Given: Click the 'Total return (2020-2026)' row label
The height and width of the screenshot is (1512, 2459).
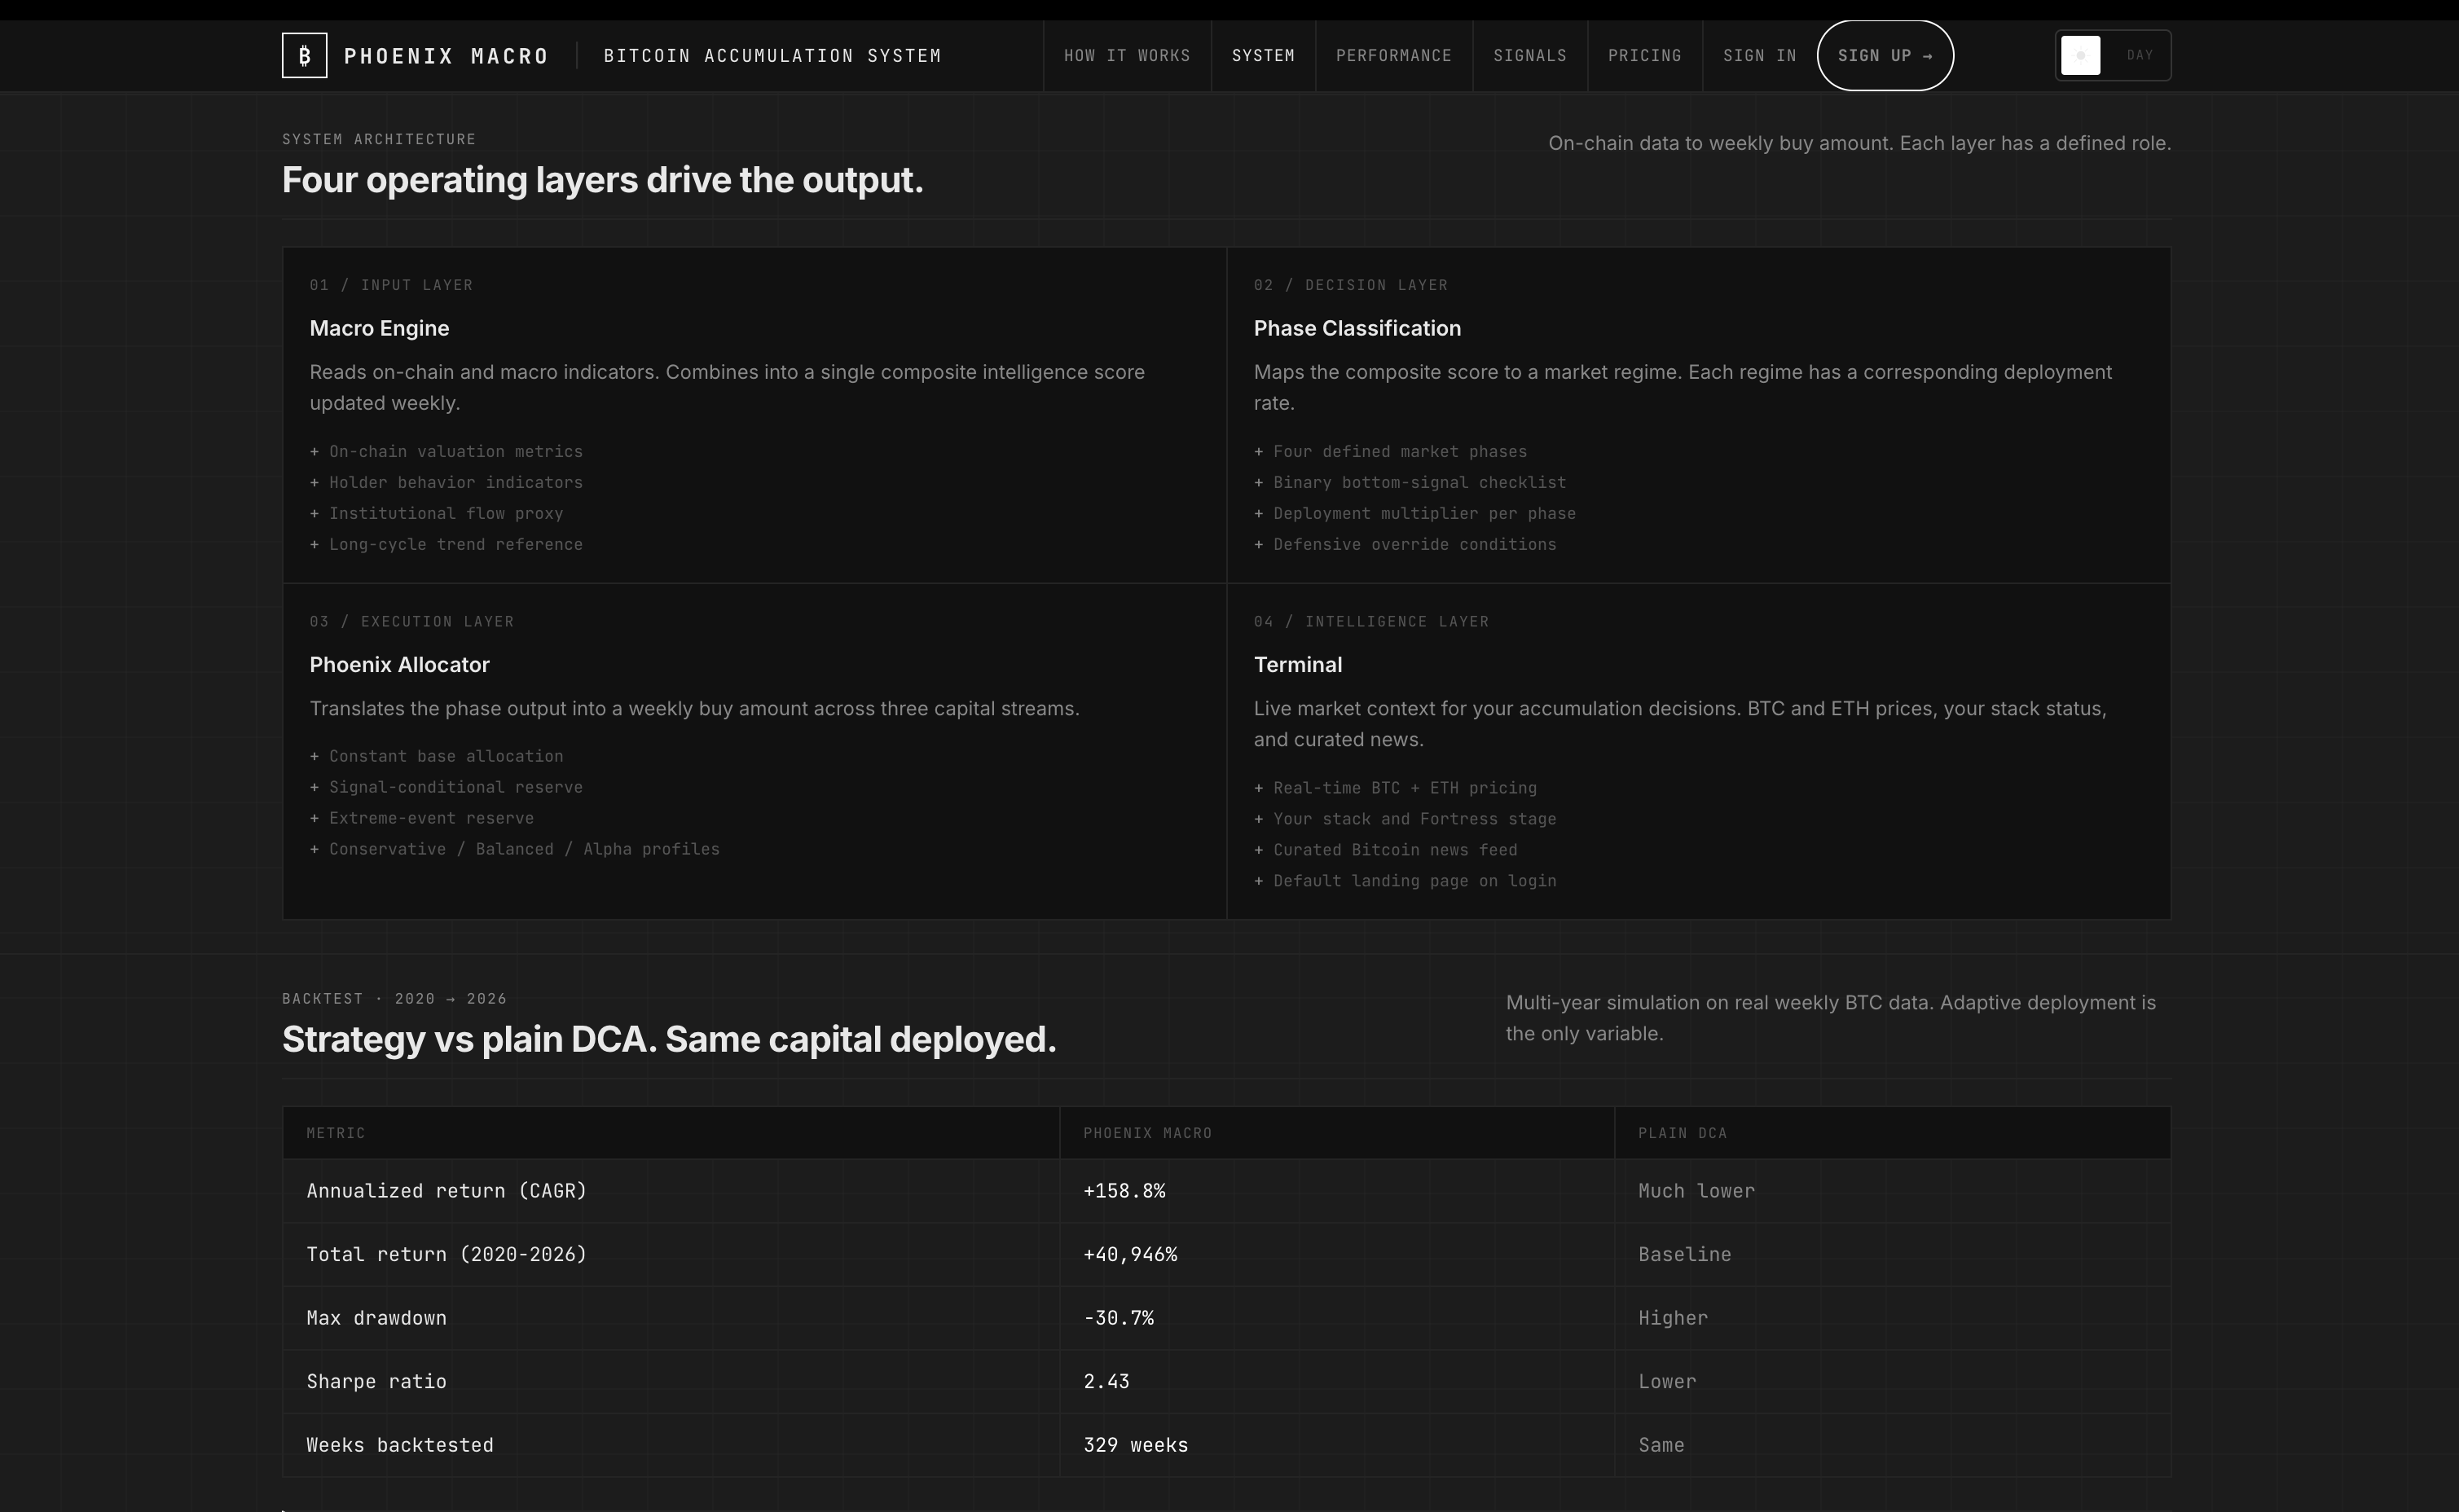Looking at the screenshot, I should tap(446, 1255).
